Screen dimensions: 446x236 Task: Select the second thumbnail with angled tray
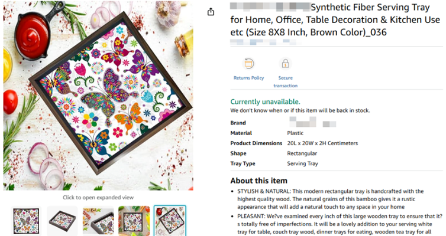(x=62, y=221)
